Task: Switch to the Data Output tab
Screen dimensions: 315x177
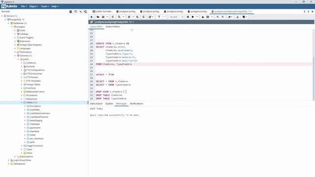Action: [96, 104]
